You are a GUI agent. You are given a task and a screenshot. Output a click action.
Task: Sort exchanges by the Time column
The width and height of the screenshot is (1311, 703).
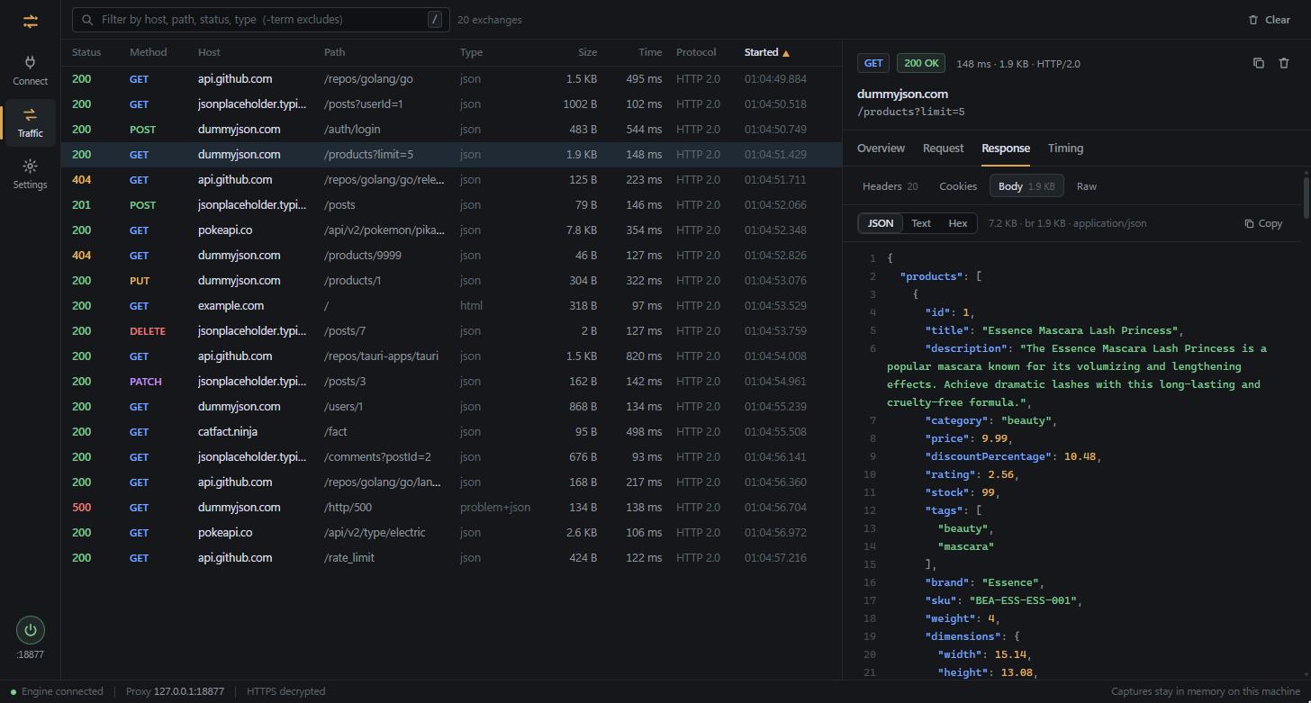649,52
